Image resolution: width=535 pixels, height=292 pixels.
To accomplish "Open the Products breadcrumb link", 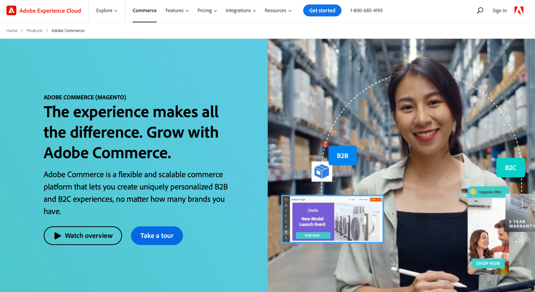I will pyautogui.click(x=34, y=31).
